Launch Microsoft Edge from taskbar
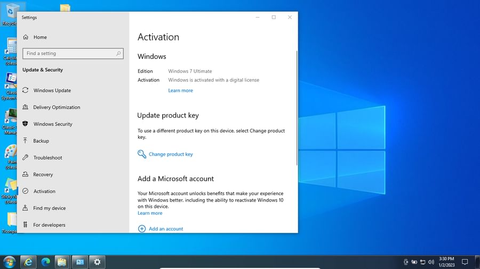 point(46,262)
